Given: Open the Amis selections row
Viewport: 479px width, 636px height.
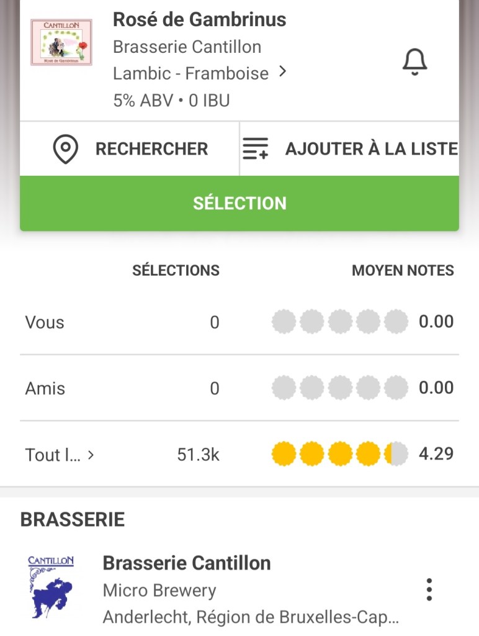Looking at the screenshot, I should click(x=45, y=389).
